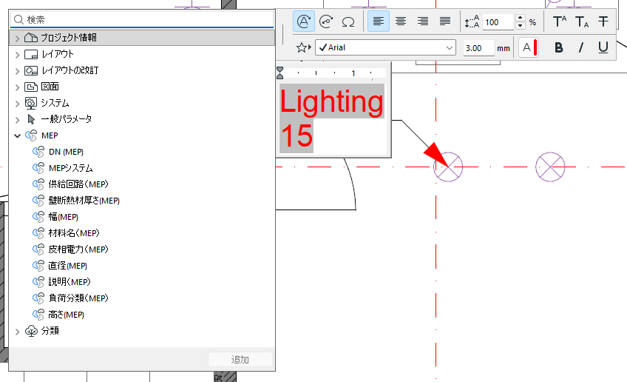This screenshot has height=382, width=627.
Task: Open the insert symbol (omega) tool
Action: coord(348,21)
